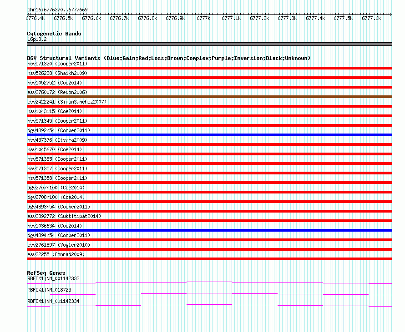
Task: Click the 6776.8k ruler tick label
Action: click(x=147, y=18)
